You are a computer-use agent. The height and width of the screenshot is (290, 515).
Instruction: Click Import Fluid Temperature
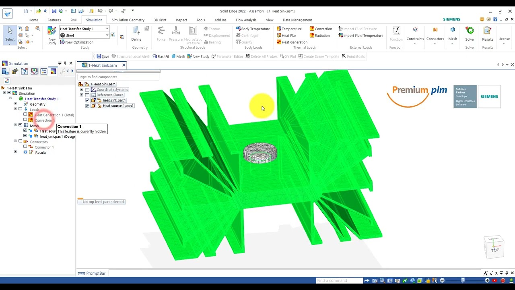(x=360, y=35)
